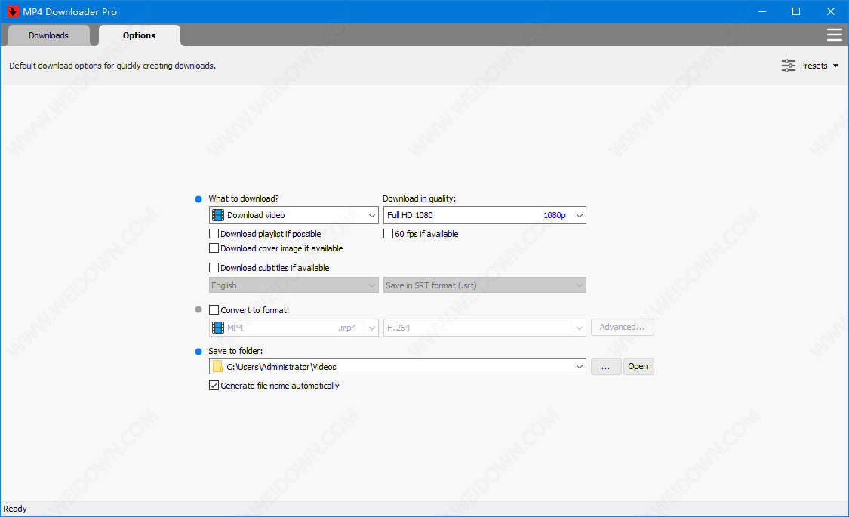849x517 pixels.
Task: Click the Ready status bar text
Action: (14, 509)
